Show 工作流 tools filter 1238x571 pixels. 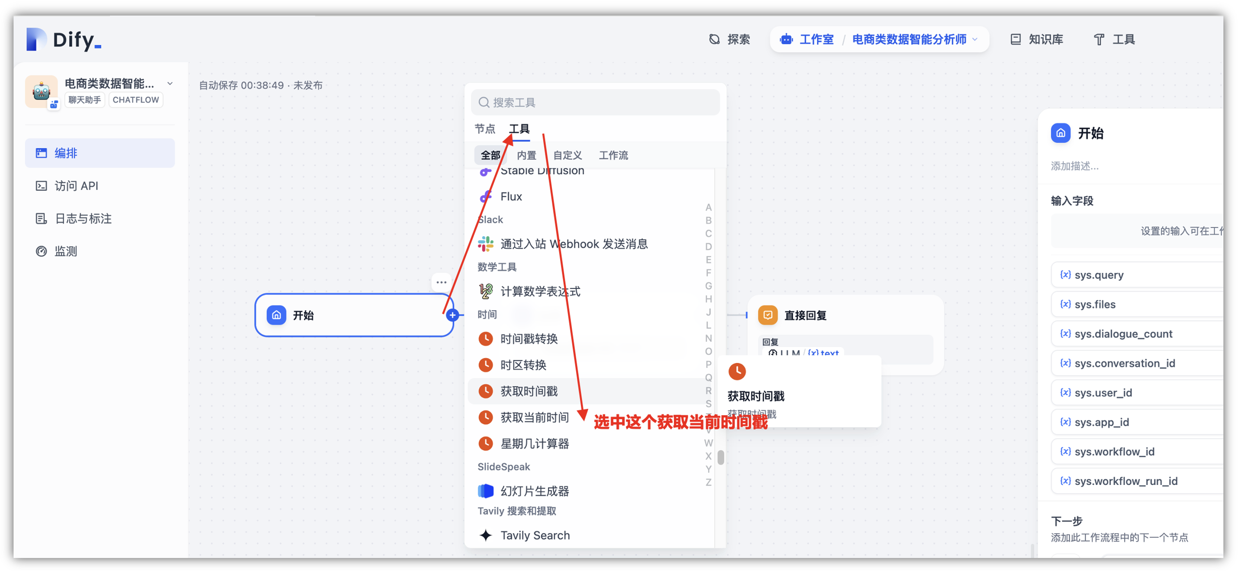point(613,155)
